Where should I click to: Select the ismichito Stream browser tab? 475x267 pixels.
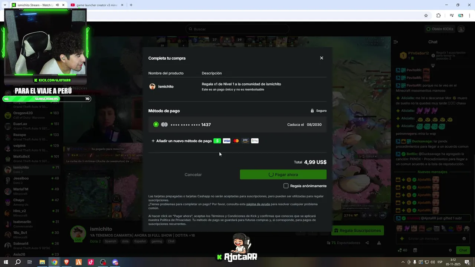[x=35, y=5]
